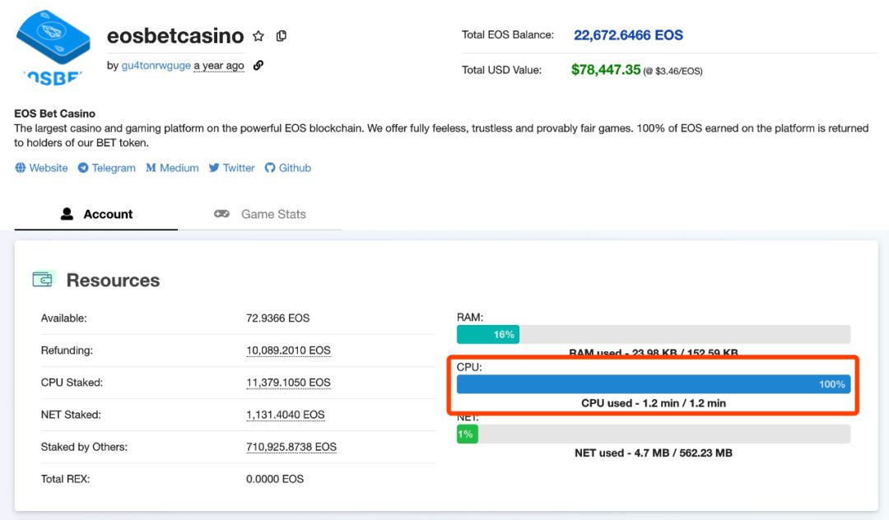The width and height of the screenshot is (889, 520).
Task: Click the Resources heading
Action: [113, 281]
